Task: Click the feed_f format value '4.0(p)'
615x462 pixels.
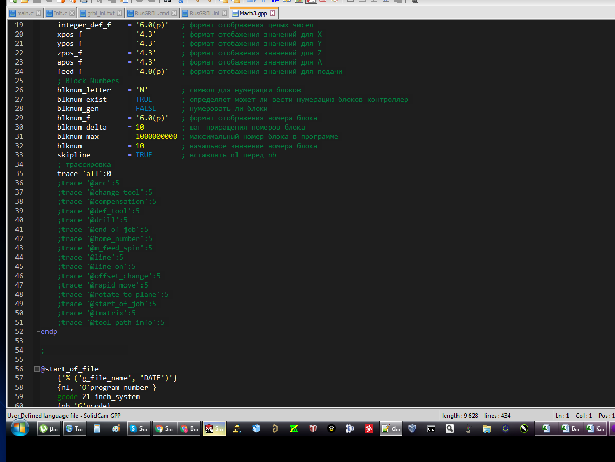Action: (x=152, y=71)
